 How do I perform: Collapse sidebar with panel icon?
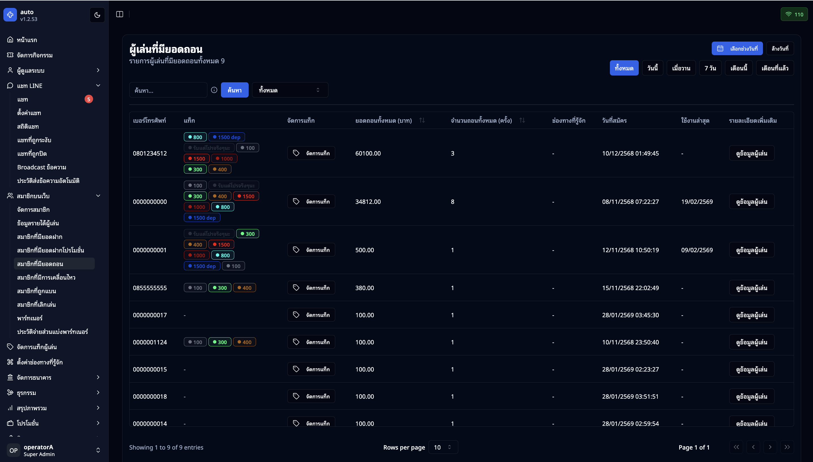(119, 14)
